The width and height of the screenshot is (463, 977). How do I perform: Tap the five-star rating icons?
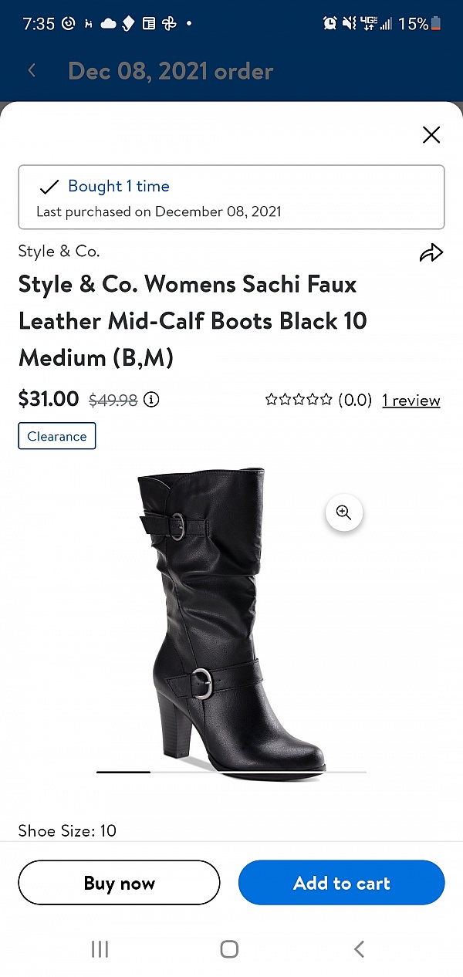point(299,400)
